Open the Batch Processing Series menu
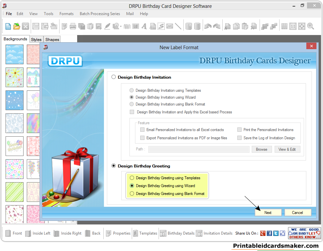Screen dimensions: 323x251 point(100,14)
